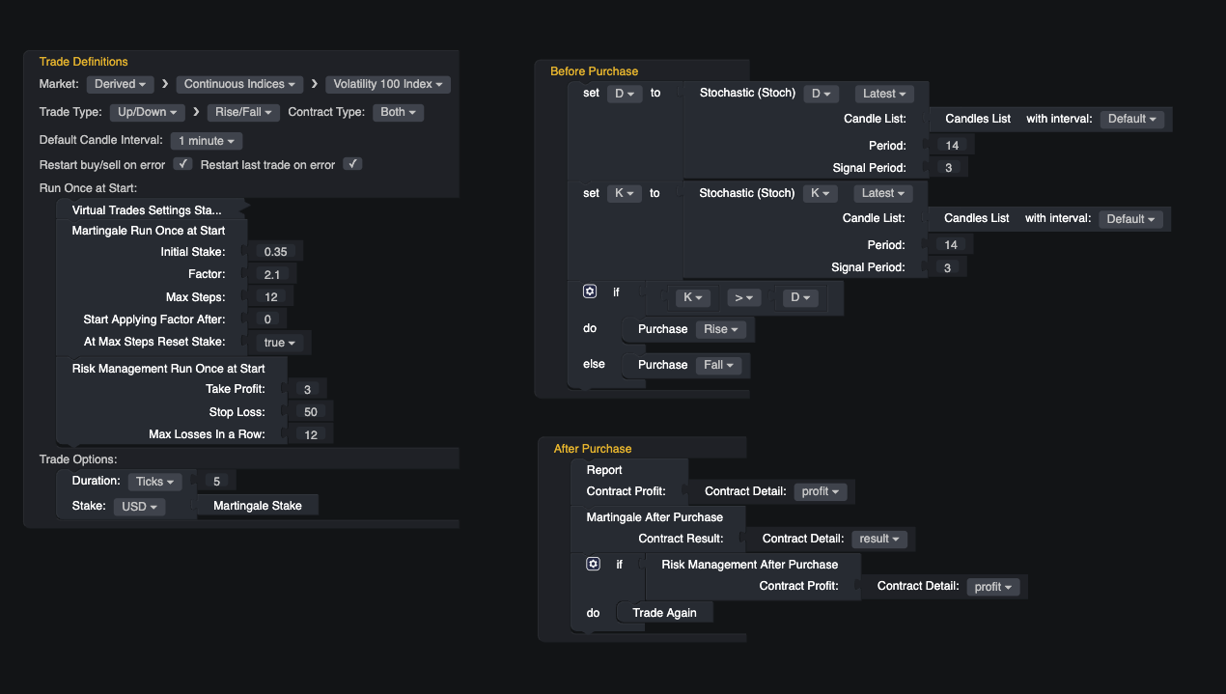The image size is (1226, 694).
Task: Open the Market dropdown set to Derived
Action: coord(120,83)
